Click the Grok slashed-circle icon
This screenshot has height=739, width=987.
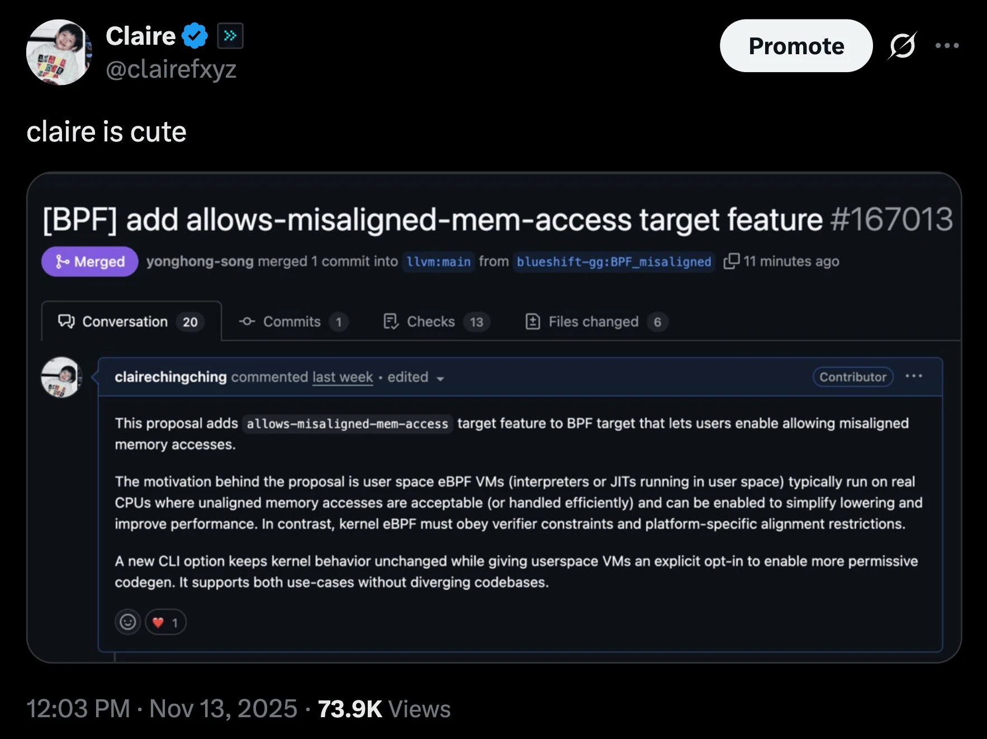(x=902, y=45)
